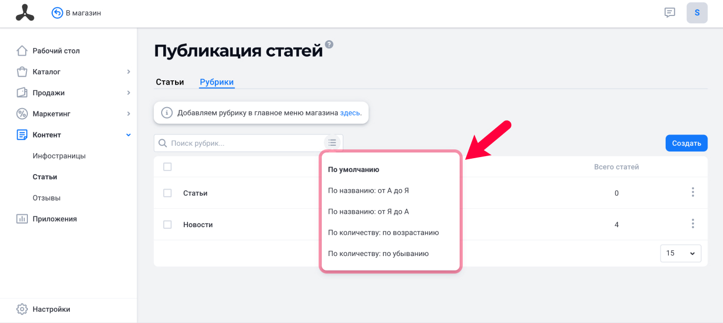Open the 15 per-page dropdown

(x=681, y=253)
